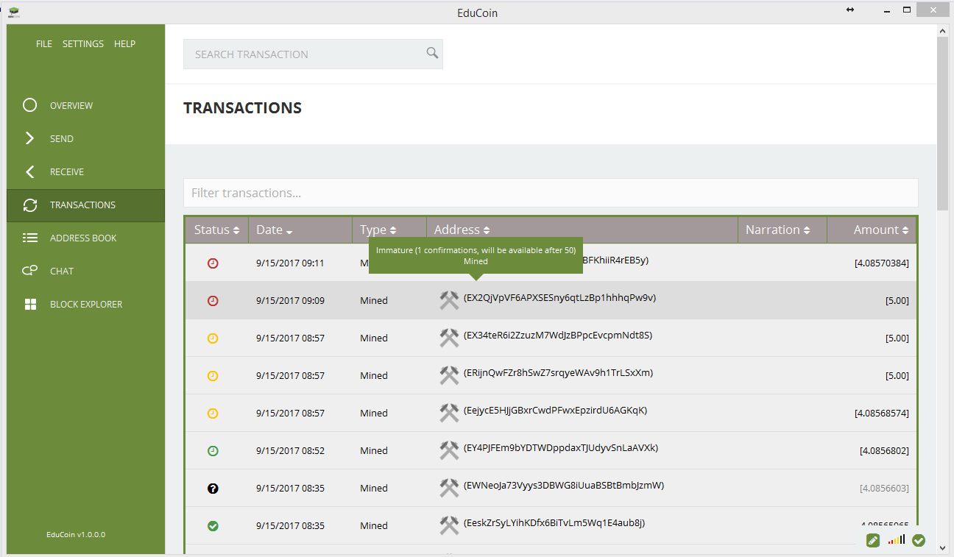Click the Address Book list icon
954x557 pixels.
[29, 238]
